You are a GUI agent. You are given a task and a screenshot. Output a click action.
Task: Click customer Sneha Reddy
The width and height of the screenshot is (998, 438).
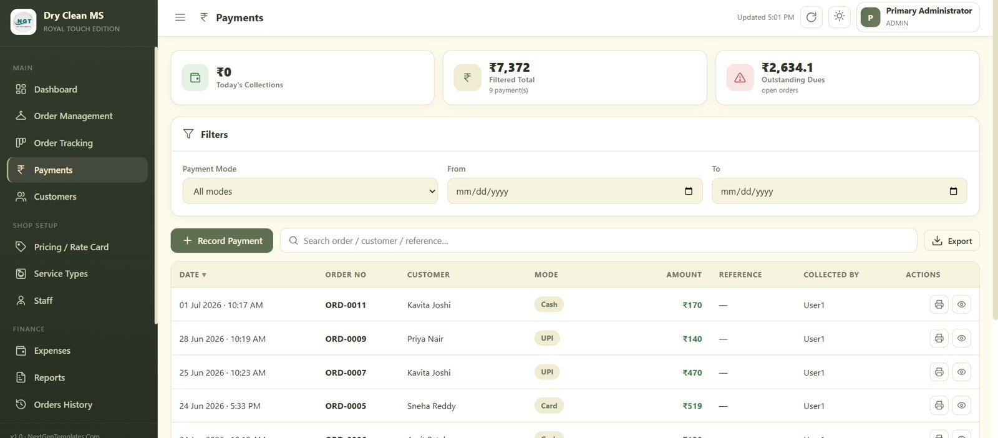click(x=432, y=406)
